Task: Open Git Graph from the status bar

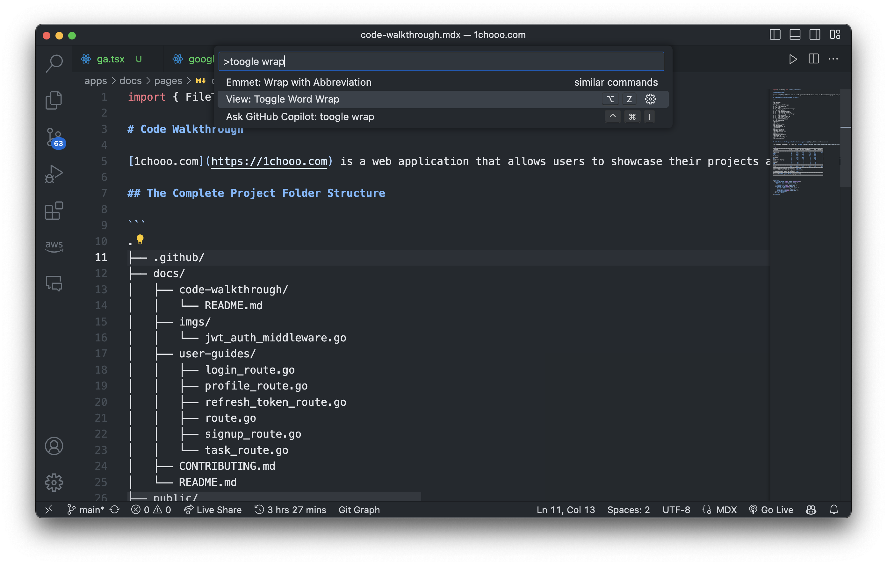Action: [x=359, y=510]
